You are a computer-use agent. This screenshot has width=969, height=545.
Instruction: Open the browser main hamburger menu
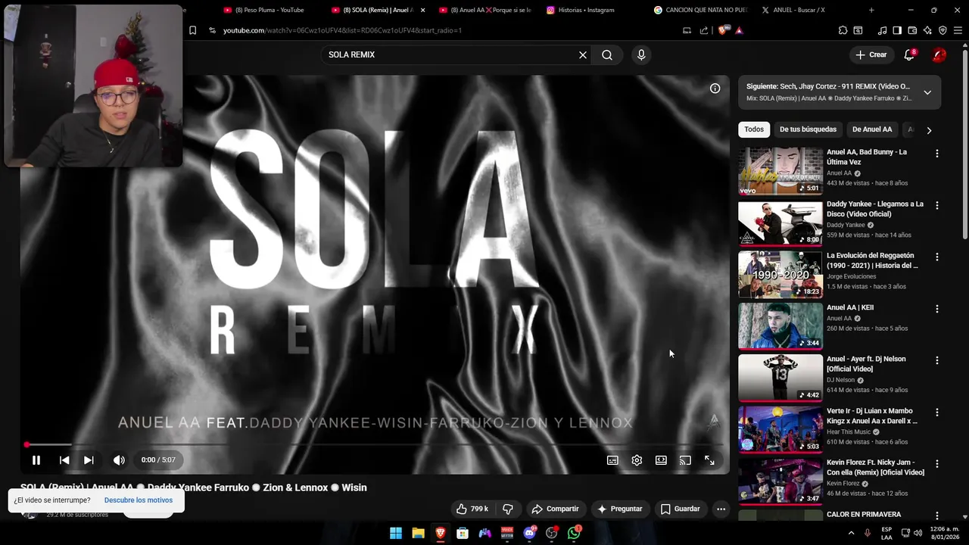[958, 30]
